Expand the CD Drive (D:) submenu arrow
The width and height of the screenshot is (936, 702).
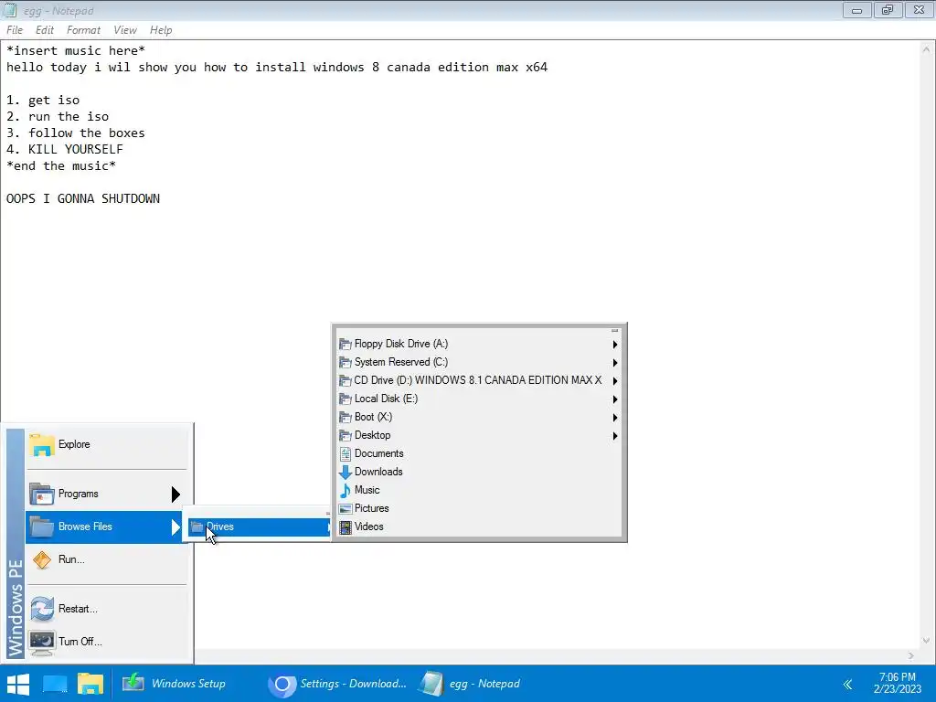[x=615, y=381]
